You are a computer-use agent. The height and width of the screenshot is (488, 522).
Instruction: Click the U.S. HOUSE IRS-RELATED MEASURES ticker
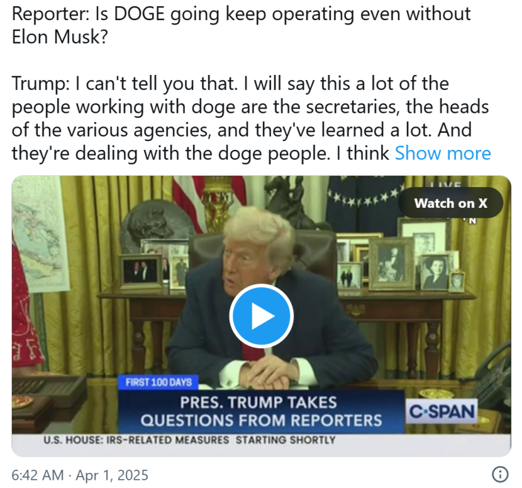pyautogui.click(x=189, y=440)
